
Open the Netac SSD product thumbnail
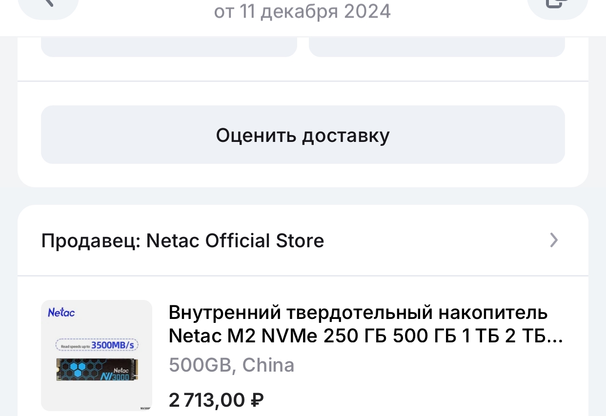click(x=97, y=355)
